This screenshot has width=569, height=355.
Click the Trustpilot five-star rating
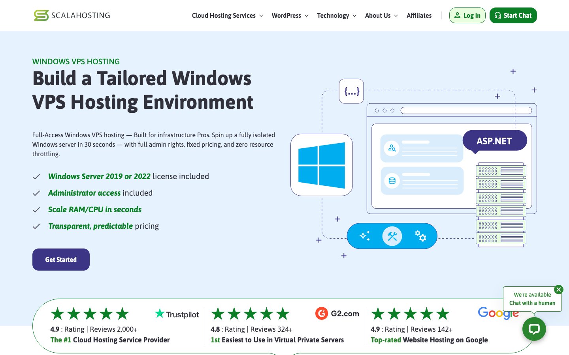click(x=90, y=314)
